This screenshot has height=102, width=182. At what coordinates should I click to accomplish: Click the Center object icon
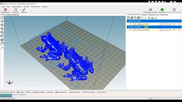click(x=142, y=18)
